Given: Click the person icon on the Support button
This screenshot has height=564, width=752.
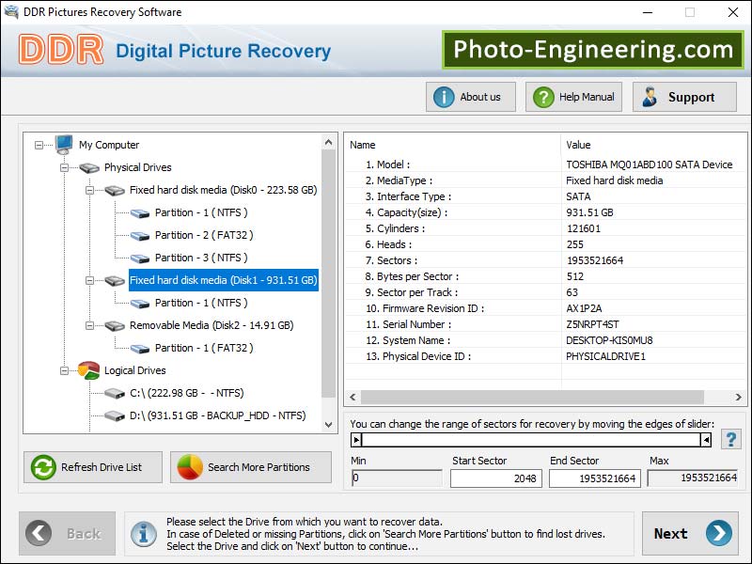Looking at the screenshot, I should [x=648, y=96].
